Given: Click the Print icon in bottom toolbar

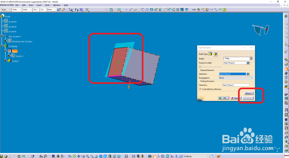Looking at the screenshot, I should pos(6,156).
